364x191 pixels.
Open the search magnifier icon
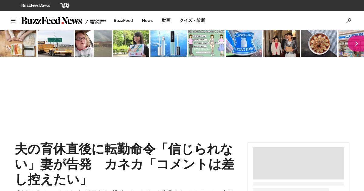tap(349, 21)
